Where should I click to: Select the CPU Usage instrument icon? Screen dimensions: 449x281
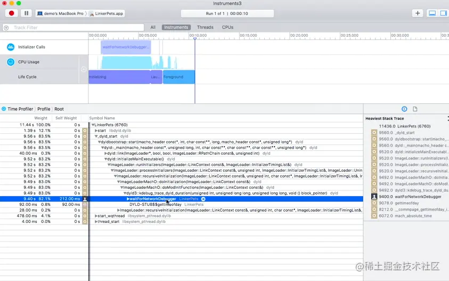click(11, 62)
